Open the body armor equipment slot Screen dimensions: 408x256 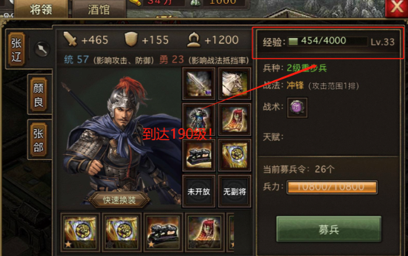(x=199, y=120)
